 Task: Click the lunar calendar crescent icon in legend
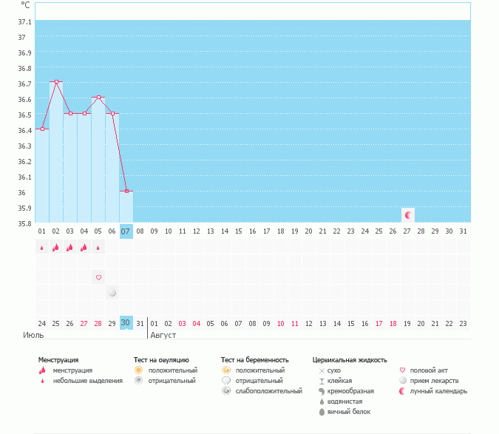402,391
